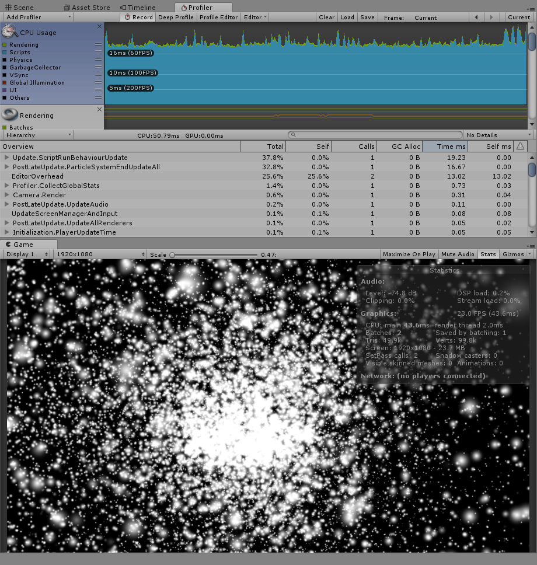Open the Game view panel options icon
The image size is (537, 565).
pyautogui.click(x=530, y=246)
